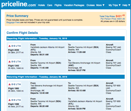
Task: Expand the More dropdown menu
Action: click(x=100, y=5)
